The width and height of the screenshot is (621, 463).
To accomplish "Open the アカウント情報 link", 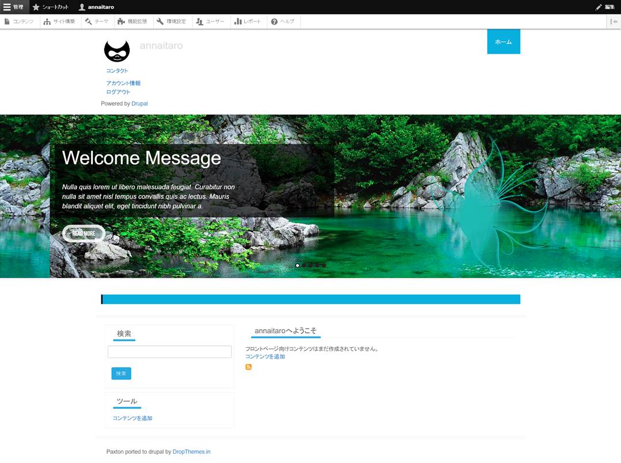I will point(123,83).
